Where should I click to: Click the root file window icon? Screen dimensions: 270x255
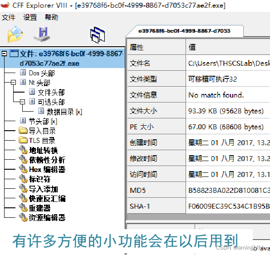[14, 54]
